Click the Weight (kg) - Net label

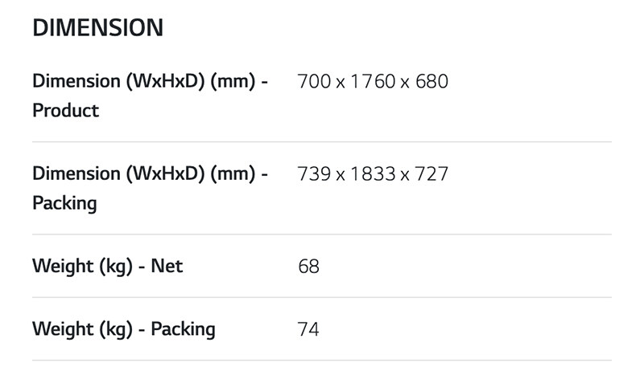point(107,265)
